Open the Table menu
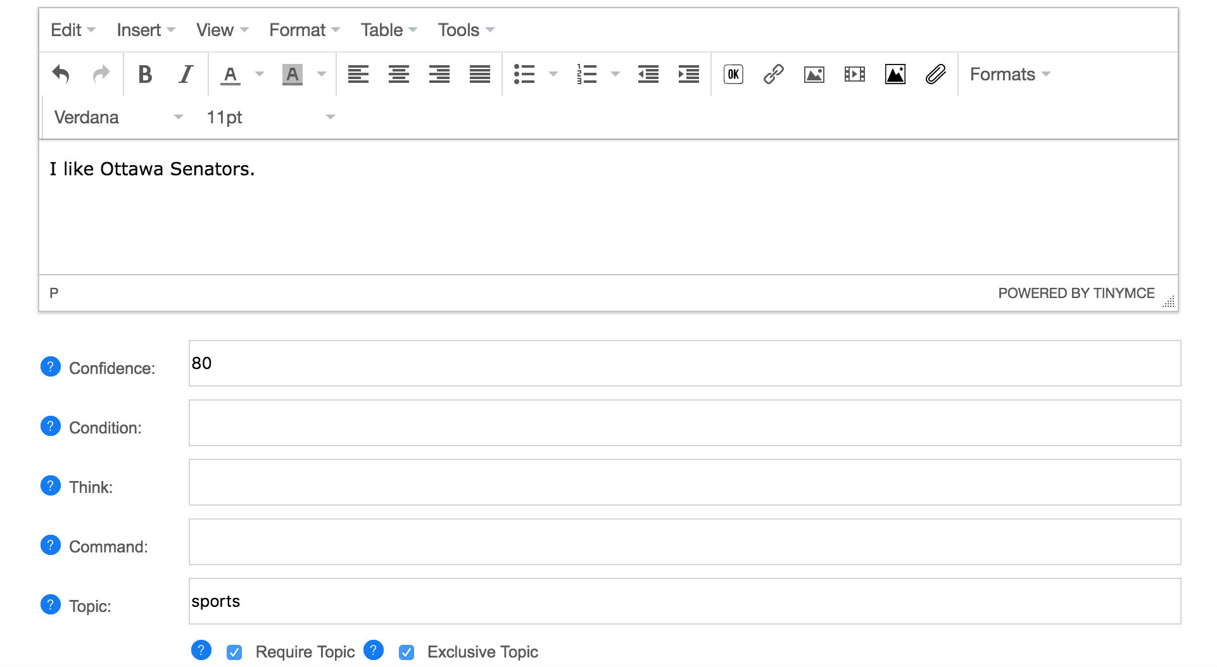 click(388, 30)
